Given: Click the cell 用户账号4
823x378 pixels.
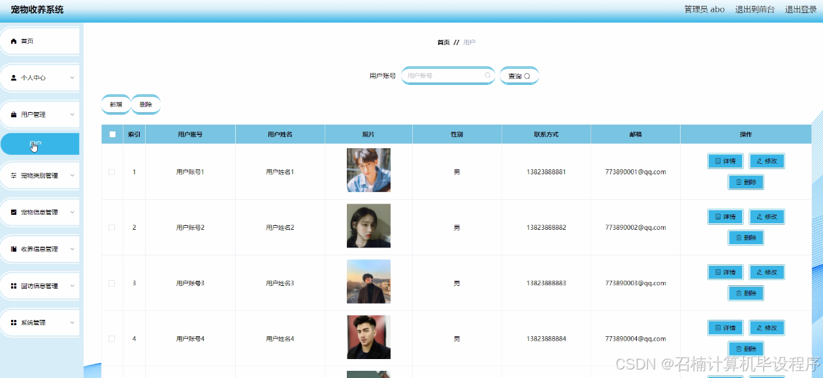Looking at the screenshot, I should 190,339.
